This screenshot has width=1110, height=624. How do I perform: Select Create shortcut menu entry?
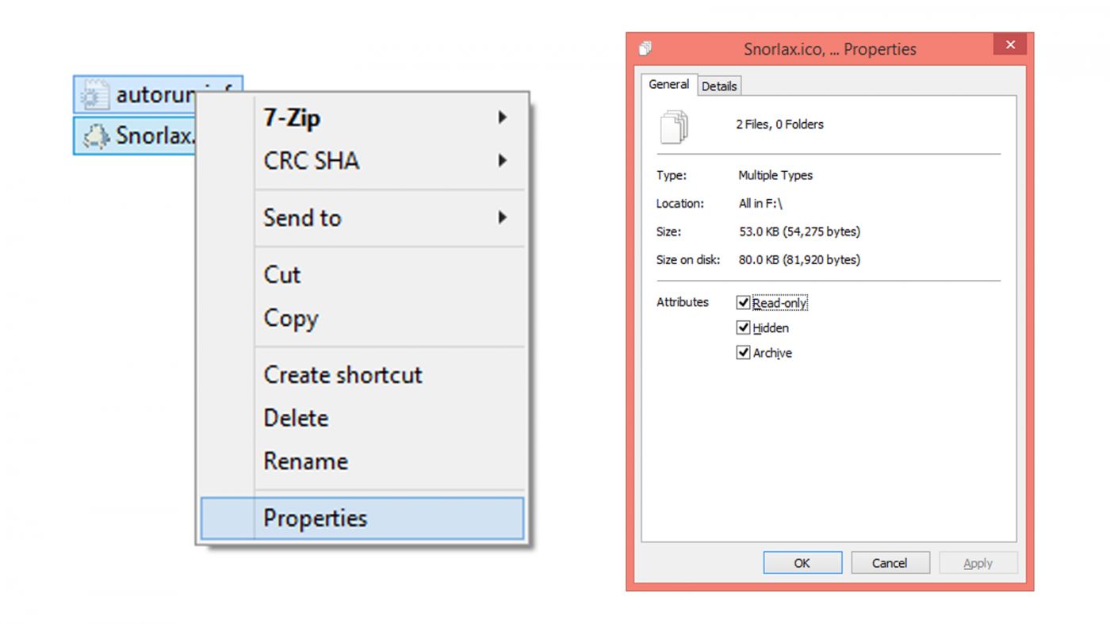343,375
